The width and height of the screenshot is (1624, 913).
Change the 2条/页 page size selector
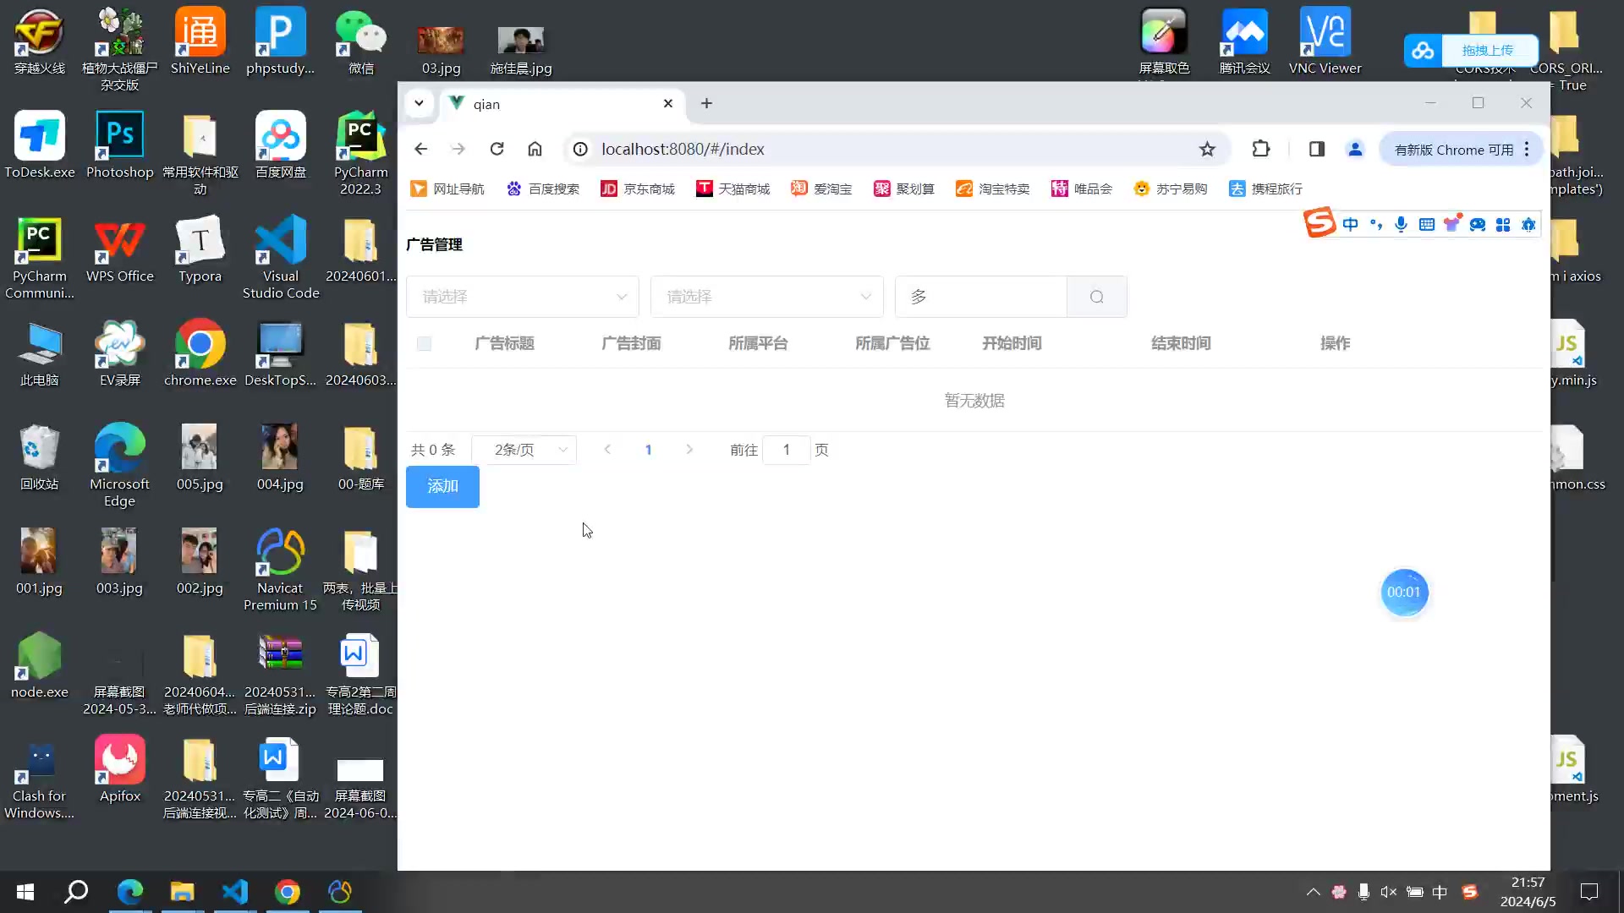[x=524, y=450]
